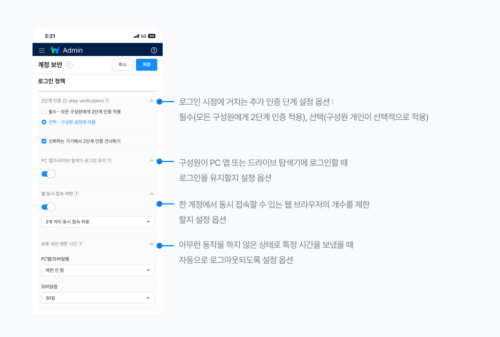Viewport: 500px width, 337px height.
Task: Click the 저장 save button
Action: coord(146,64)
